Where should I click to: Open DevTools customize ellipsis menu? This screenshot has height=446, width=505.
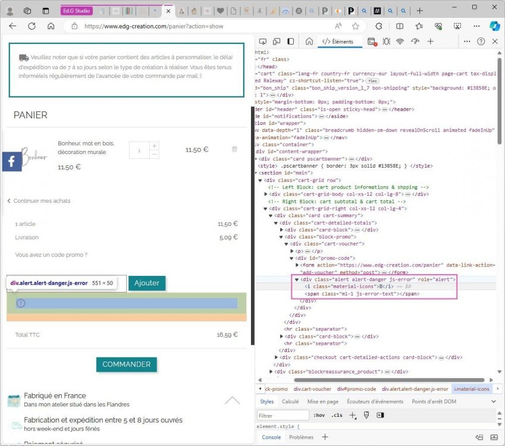(467, 42)
